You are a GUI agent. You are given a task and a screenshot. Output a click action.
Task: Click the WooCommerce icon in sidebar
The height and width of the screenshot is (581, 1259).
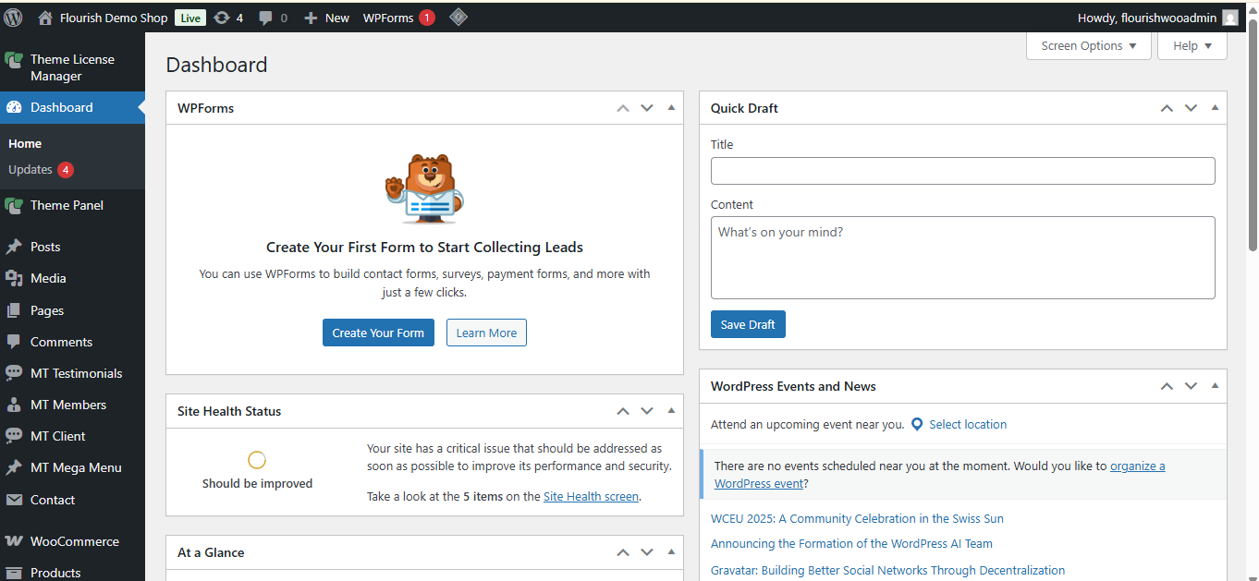14,541
